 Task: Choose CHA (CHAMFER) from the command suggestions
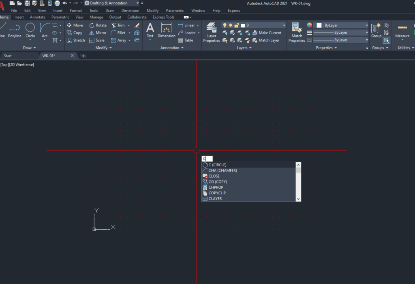point(222,170)
